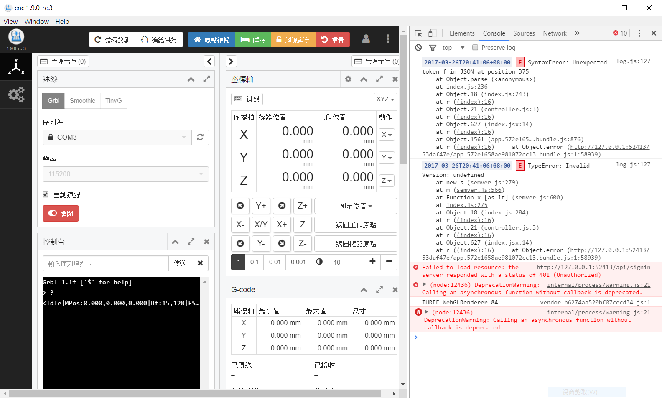Click the orange unlock button
Screen dimensions: 662x398
pyautogui.click(x=293, y=40)
